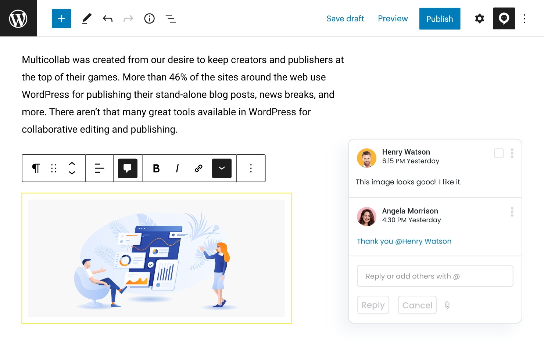The image size is (544, 353).
Task: Tick the resolve checkbox on Henry's comment
Action: click(499, 153)
